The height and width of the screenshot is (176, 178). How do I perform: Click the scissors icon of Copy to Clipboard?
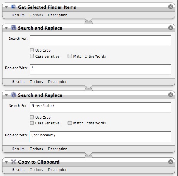[x=13, y=162]
